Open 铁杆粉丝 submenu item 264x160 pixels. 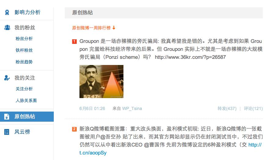click(x=24, y=50)
